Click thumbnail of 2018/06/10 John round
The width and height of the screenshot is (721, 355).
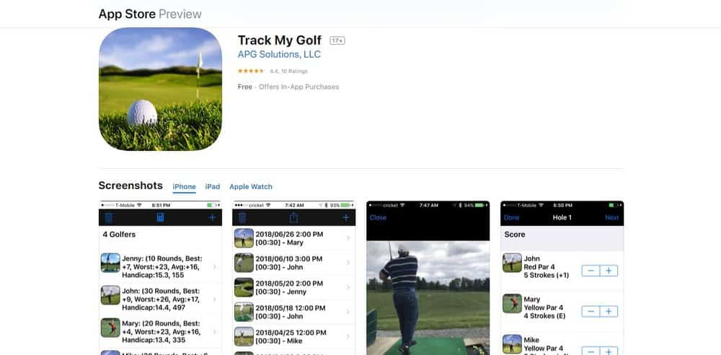pos(244,263)
